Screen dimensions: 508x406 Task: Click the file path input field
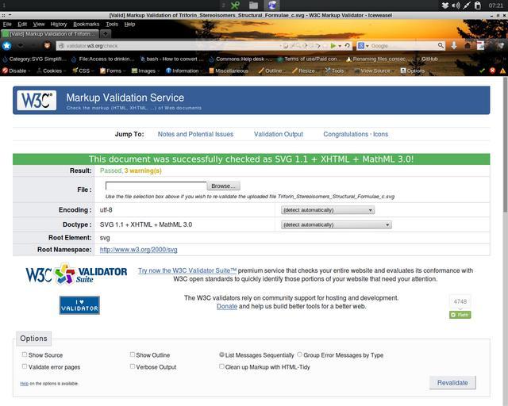click(x=156, y=186)
